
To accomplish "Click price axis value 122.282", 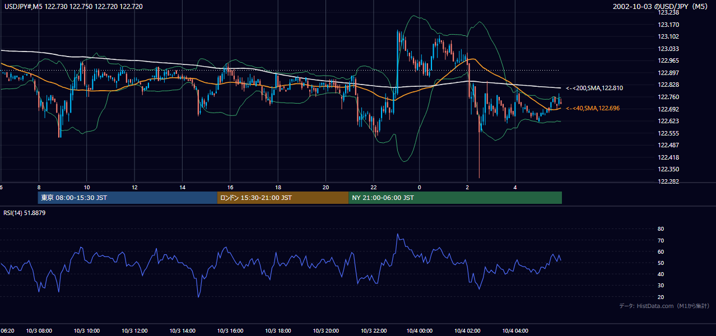I will pos(668,181).
